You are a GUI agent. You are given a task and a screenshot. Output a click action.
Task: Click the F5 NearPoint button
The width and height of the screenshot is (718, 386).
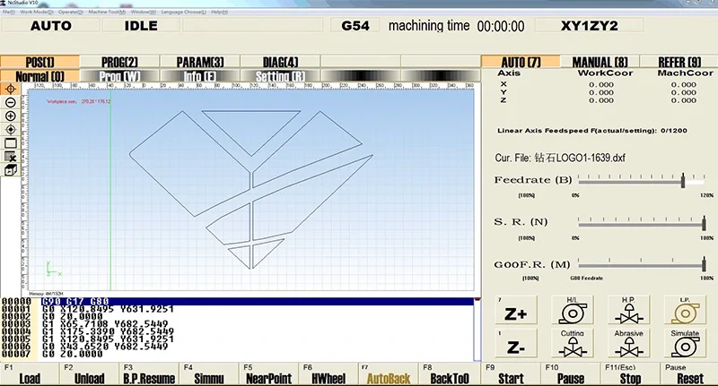point(268,374)
